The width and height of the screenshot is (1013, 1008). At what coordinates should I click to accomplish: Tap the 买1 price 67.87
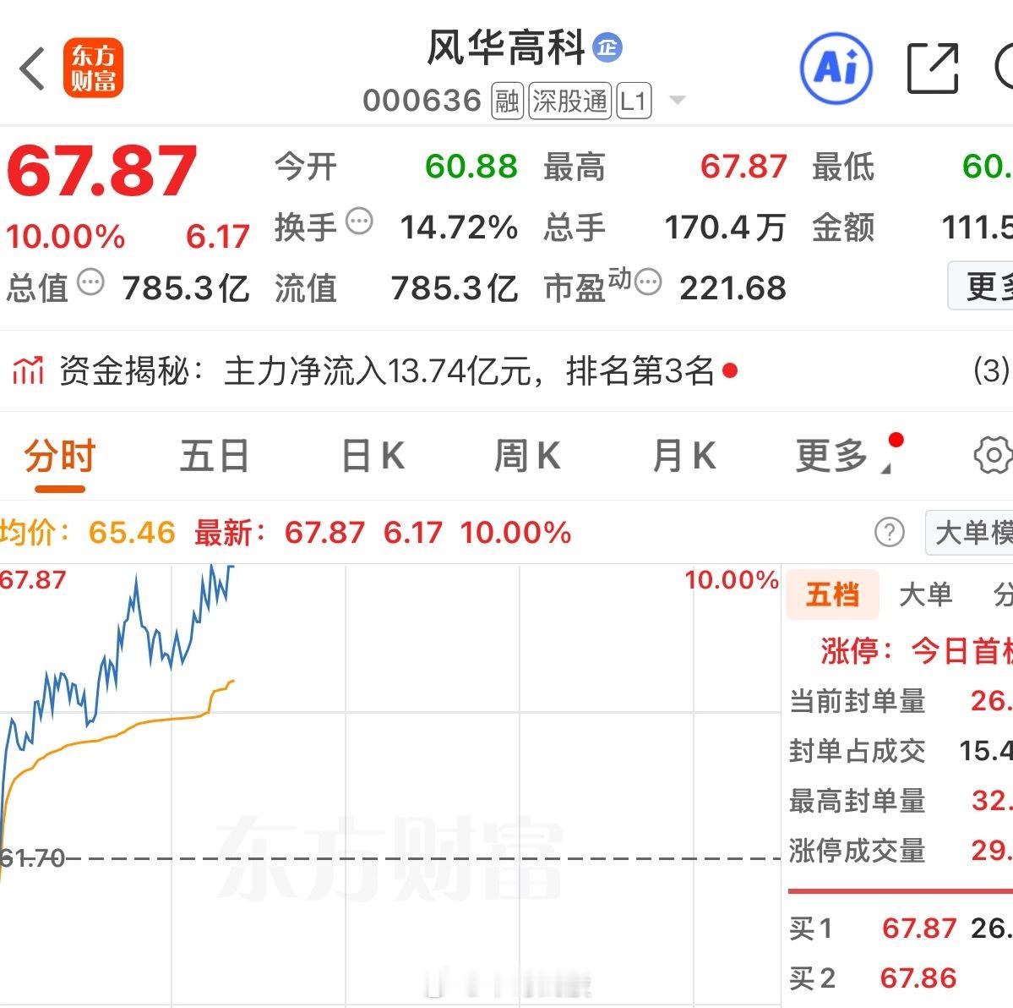[918, 928]
